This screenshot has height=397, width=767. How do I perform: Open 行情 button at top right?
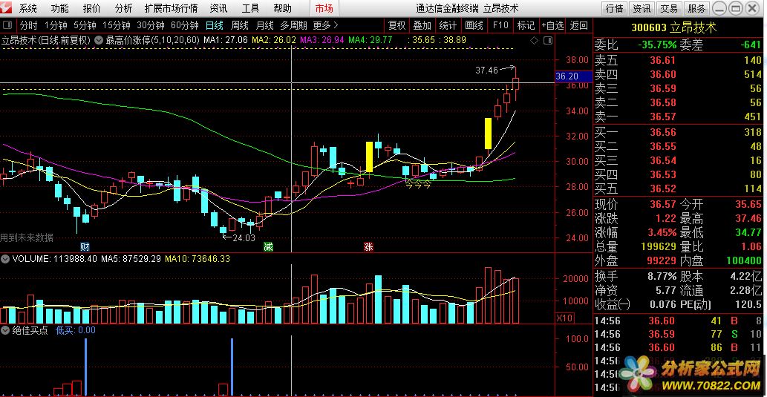pos(614,8)
